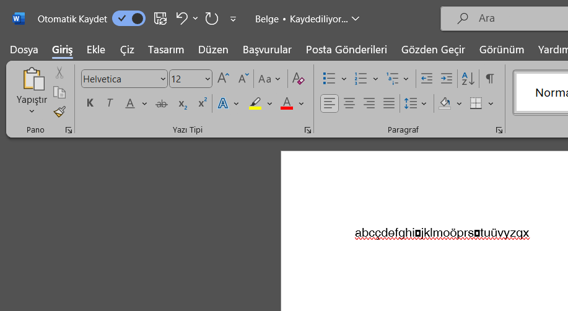Viewport: 568px width, 311px height.
Task: Open the Görünüm tab
Action: [x=501, y=50]
